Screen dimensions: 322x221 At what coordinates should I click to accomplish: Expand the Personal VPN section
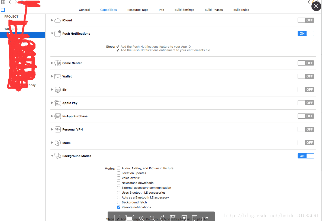click(52, 129)
